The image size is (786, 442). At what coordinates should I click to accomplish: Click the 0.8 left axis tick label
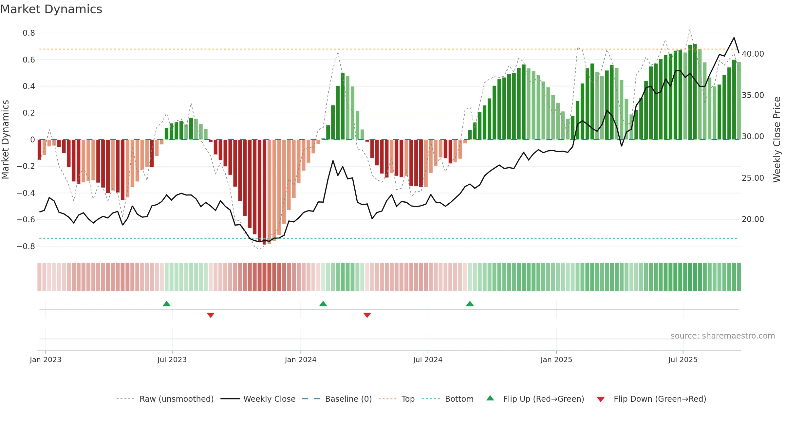(x=29, y=33)
